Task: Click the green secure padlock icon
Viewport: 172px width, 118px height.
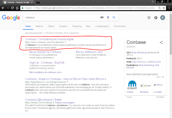Action: click(23, 8)
